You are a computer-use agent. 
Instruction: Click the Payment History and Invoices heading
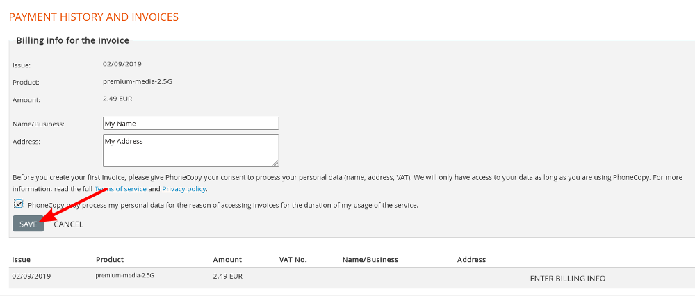point(94,17)
